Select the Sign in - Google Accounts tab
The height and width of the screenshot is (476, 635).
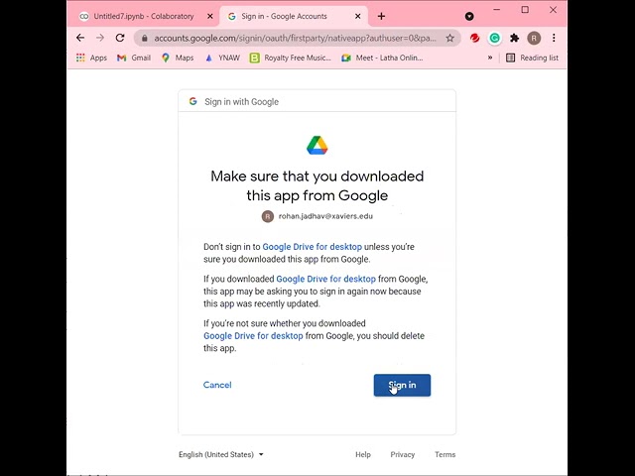[288, 16]
